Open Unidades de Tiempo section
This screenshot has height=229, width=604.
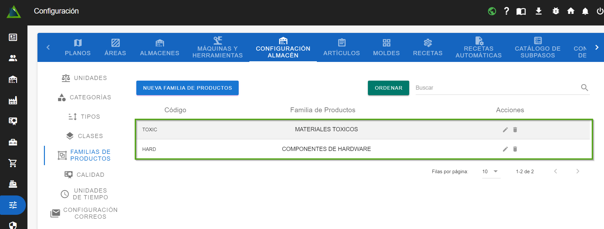[x=85, y=194]
